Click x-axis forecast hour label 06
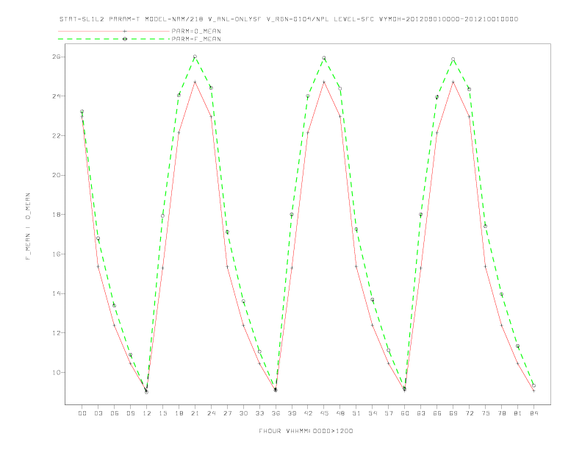The width and height of the screenshot is (582, 450). (x=115, y=413)
